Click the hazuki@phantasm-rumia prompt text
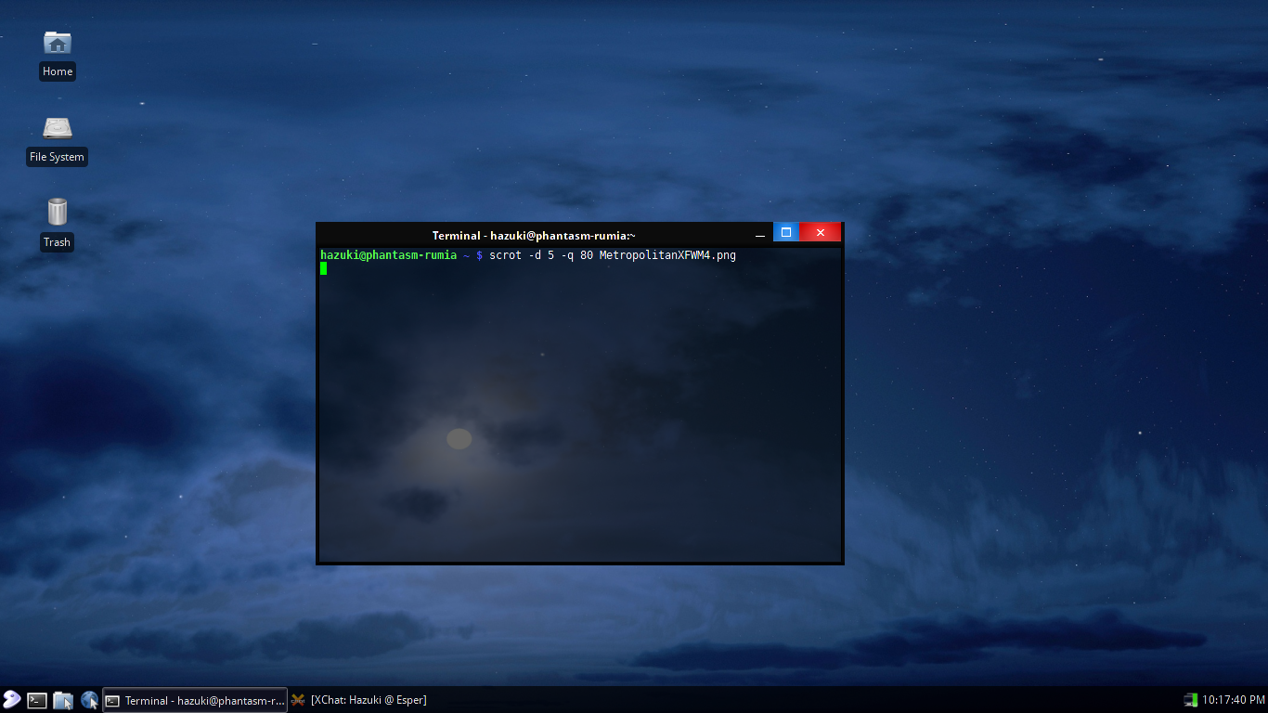This screenshot has width=1268, height=713. tap(389, 255)
